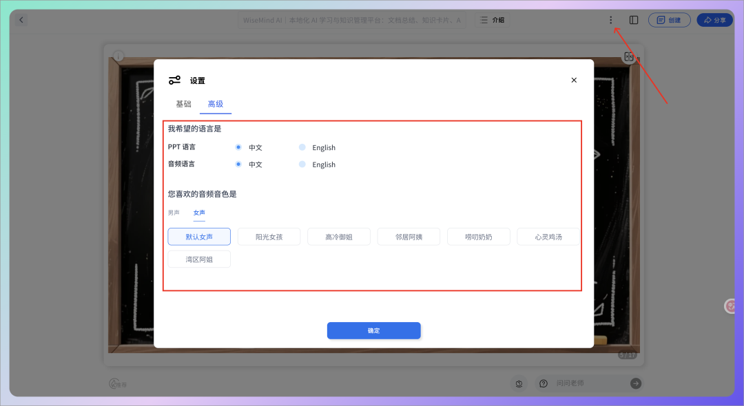Select English for 音频语言

tap(302, 164)
